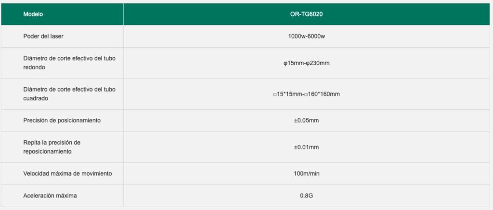
Task: Click Precisión de posicionamiento label
Action: 62,120
